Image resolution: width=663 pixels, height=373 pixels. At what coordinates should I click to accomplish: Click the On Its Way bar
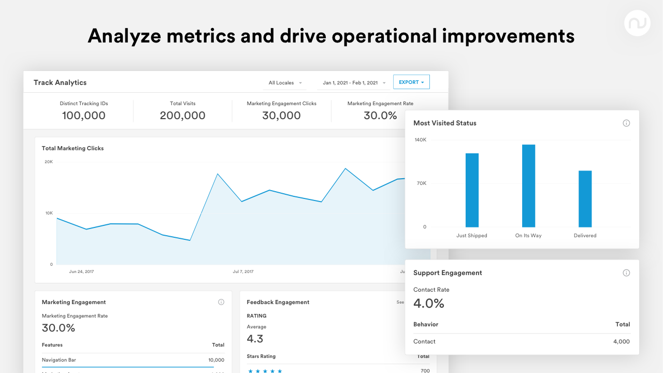[528, 185]
